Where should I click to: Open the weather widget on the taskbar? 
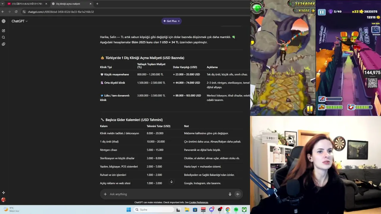[x=11, y=210]
